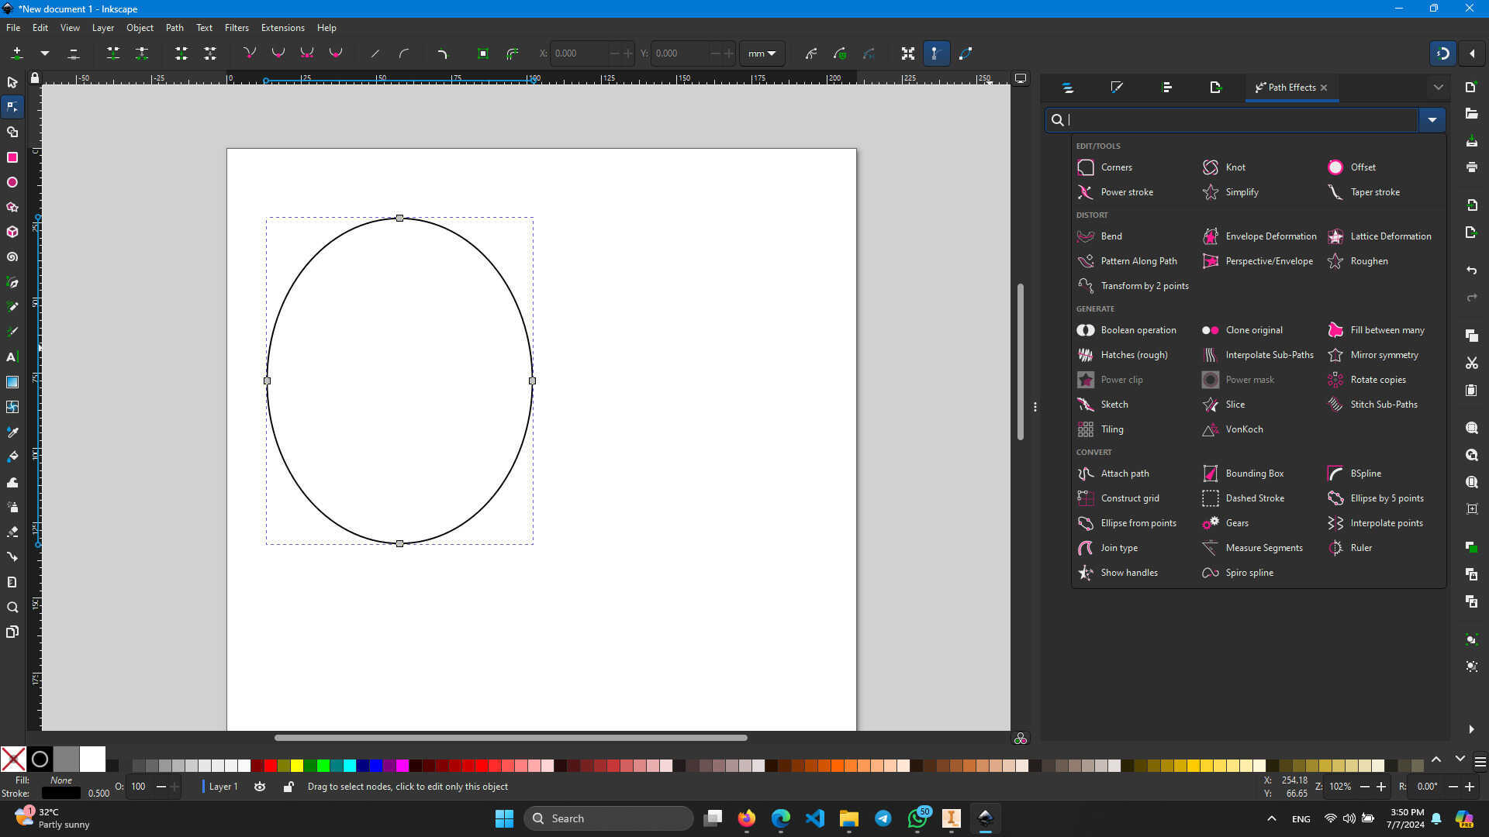Add the Spiro spline effect
The image size is (1489, 837).
click(1238, 573)
